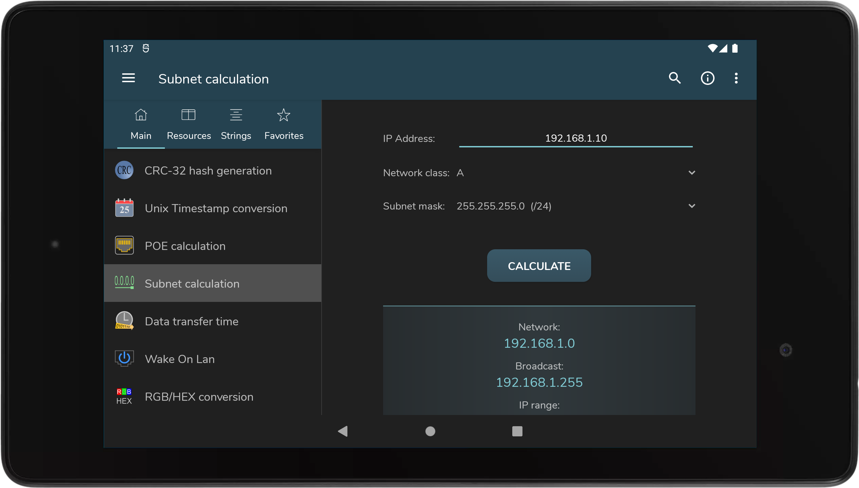Click the Broadcast result 192.168.1.255
The width and height of the screenshot is (859, 488).
(x=539, y=382)
